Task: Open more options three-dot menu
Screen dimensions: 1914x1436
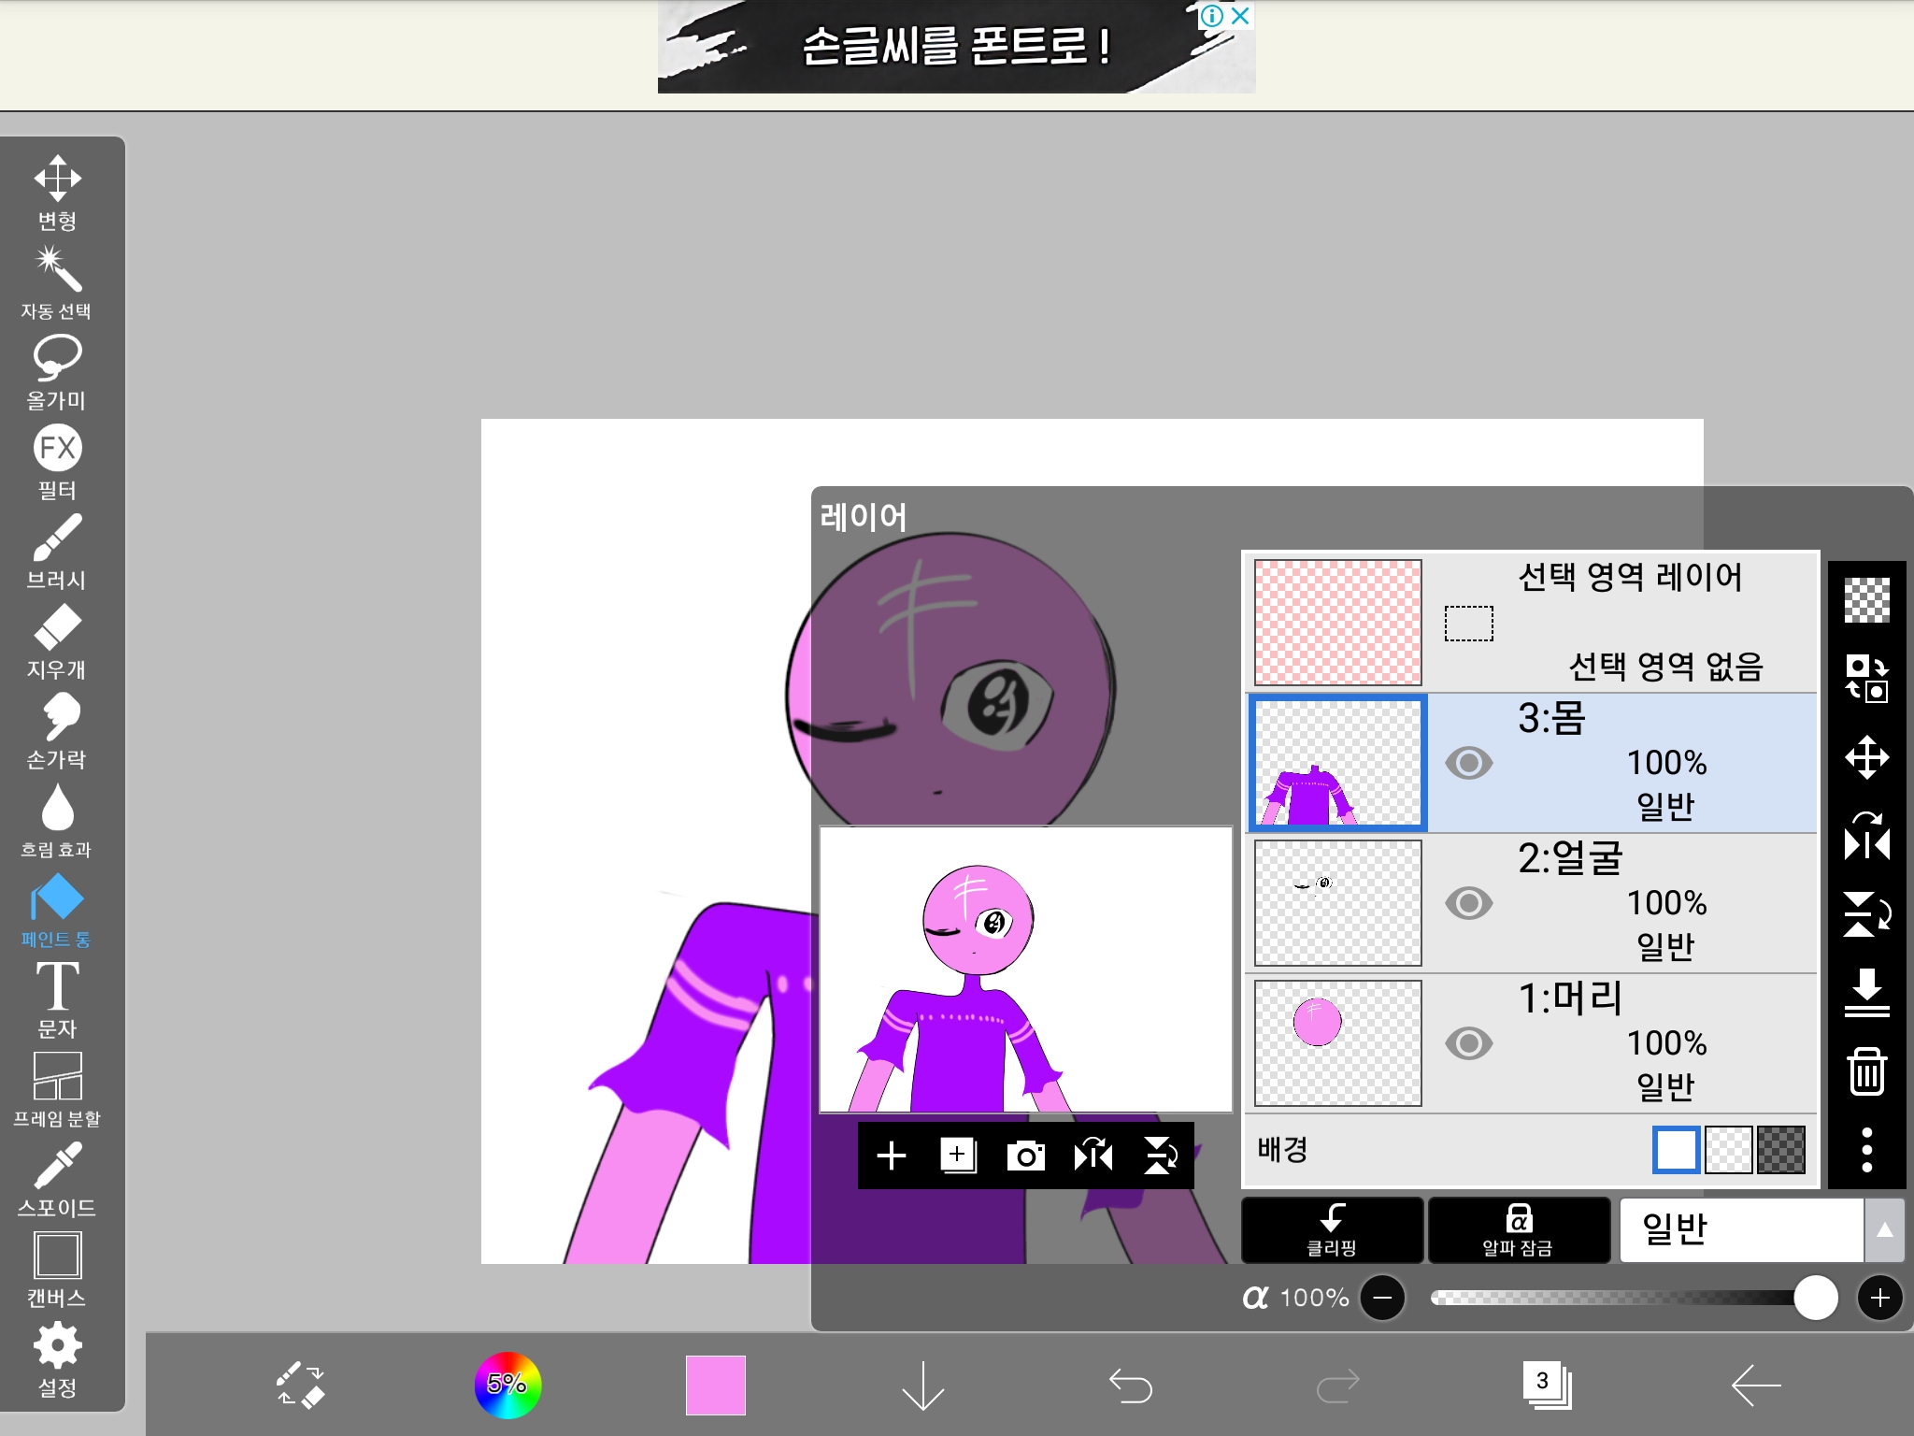Action: tap(1867, 1150)
